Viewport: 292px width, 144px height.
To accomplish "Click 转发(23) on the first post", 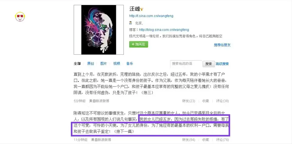I will pos(189,101).
